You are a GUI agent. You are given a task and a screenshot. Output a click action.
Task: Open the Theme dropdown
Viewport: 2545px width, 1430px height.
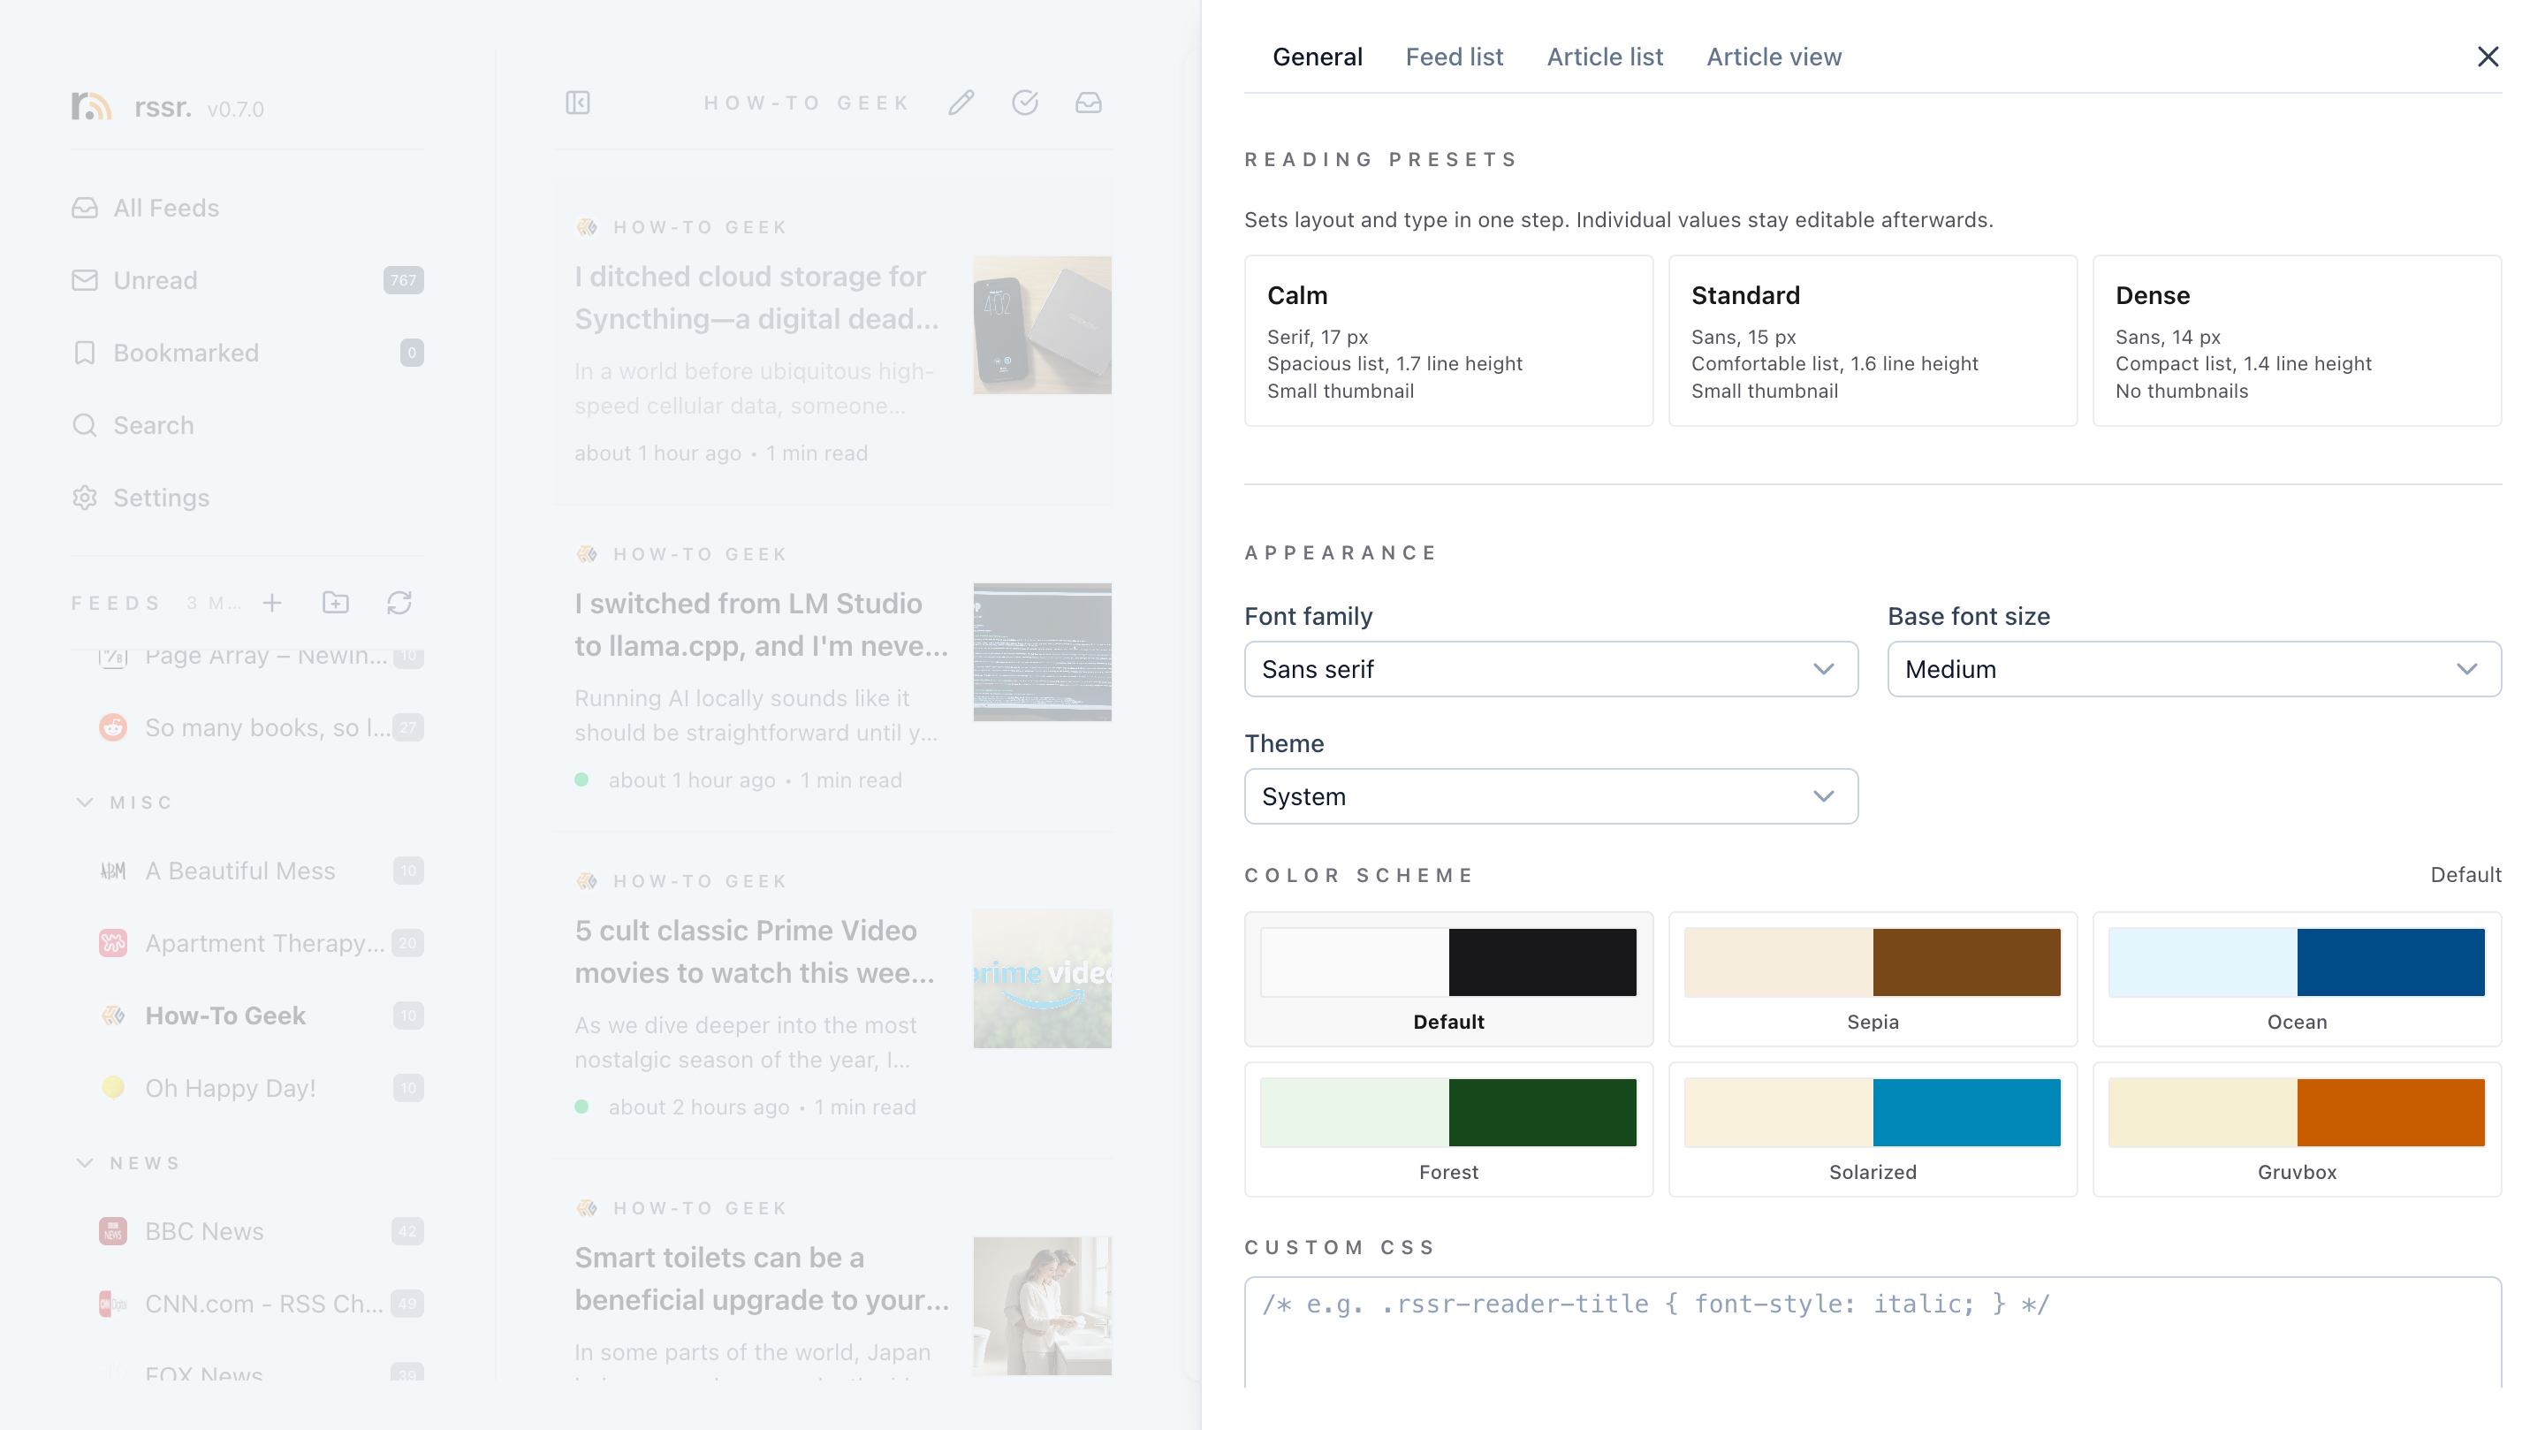coord(1550,796)
